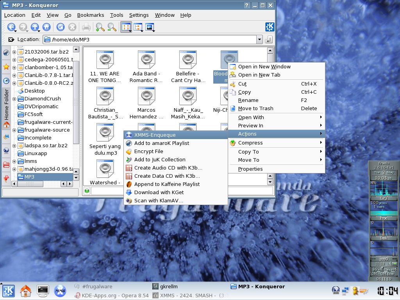Viewport: 400px width, 300px height.
Task: Open the red folder Root sidebar tab
Action: [6, 165]
